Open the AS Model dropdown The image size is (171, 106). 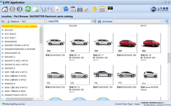138,21
